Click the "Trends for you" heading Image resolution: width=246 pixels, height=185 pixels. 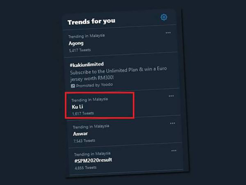91,22
